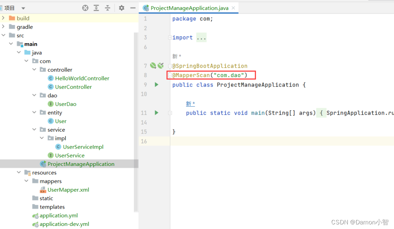The height and width of the screenshot is (229, 394).
Task: Collapse the controller package chevron
Action: coord(34,69)
